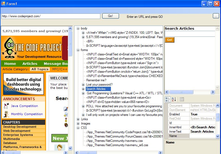
Task: Maximize the Form1 window
Action: (210, 4)
